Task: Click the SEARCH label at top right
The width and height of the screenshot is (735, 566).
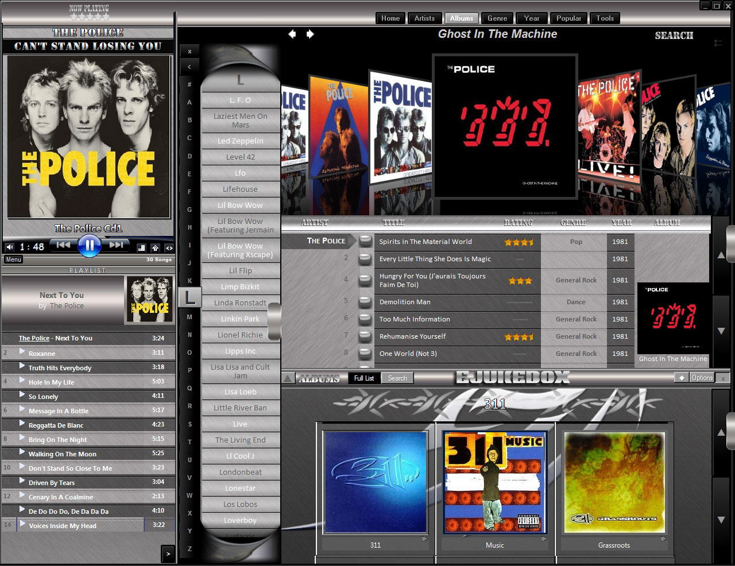Action: [674, 36]
